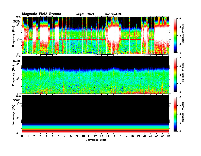Image resolution: width=201 pixels, height=156 pixels.
Task: Click the dD/dt spectrogram panel
Action: (96, 75)
